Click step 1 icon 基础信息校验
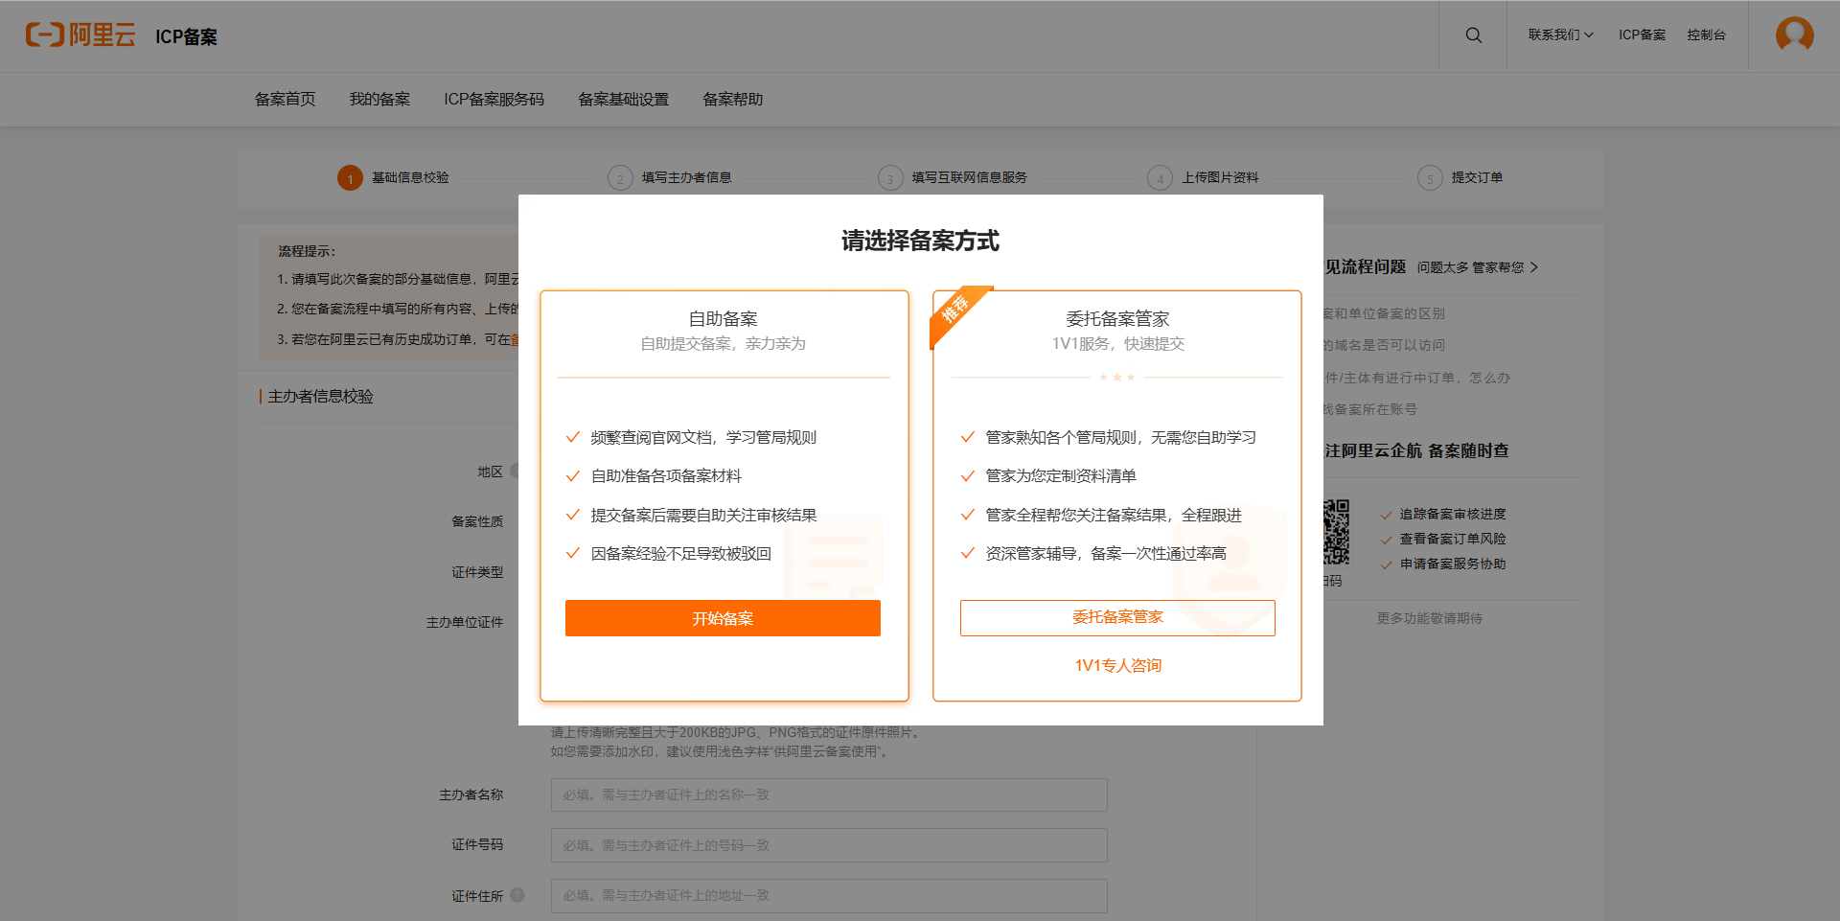This screenshot has width=1840, height=921. coord(350,177)
